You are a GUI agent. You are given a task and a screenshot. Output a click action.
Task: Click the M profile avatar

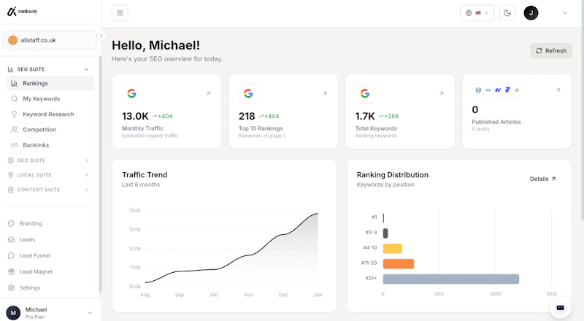(13, 313)
